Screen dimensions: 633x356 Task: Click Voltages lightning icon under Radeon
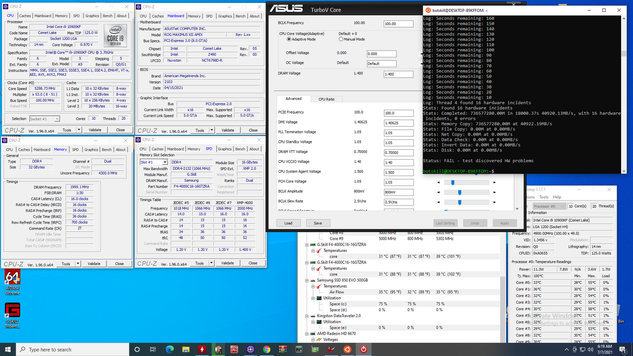click(319, 339)
